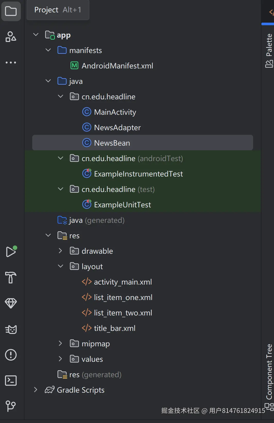Expand the Gradle Scripts node
274x423 pixels.
36,390
